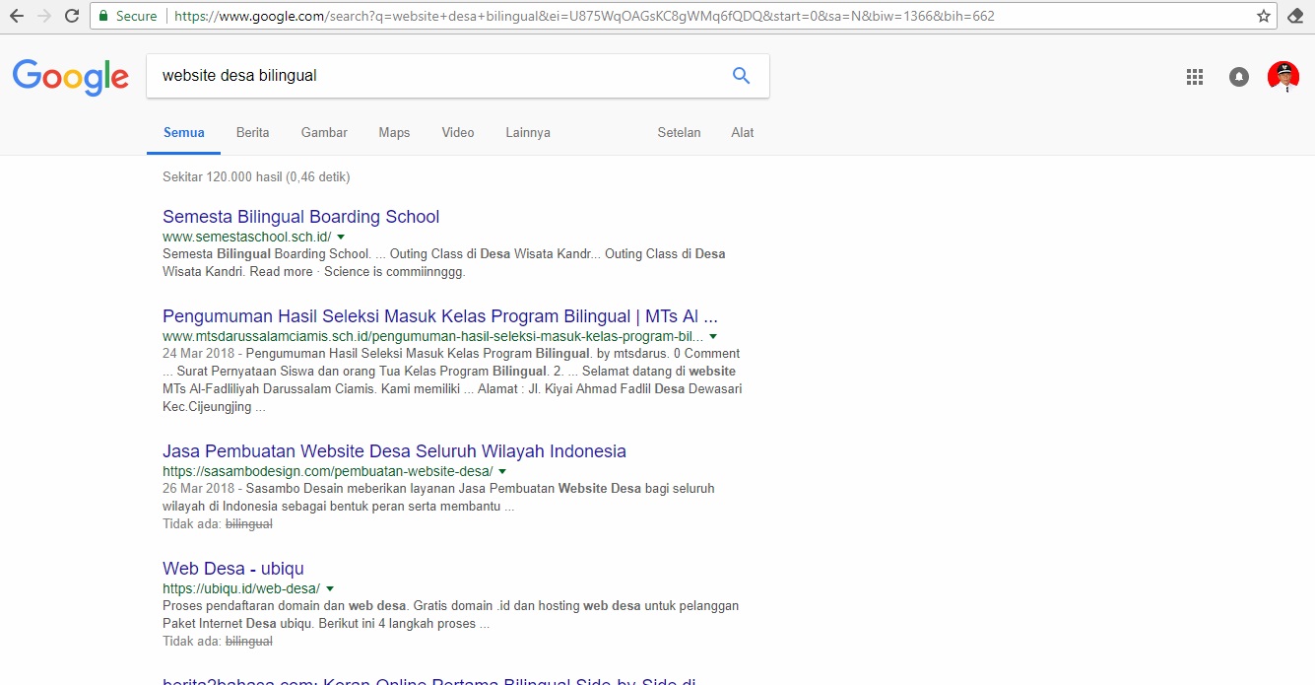
Task: Open the Lainnya menu
Action: 528,132
